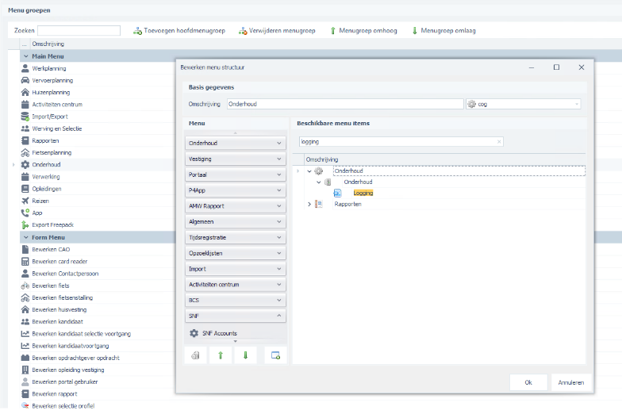Click the Bewerken card reader calculator icon
Image resolution: width=622 pixels, height=414 pixels.
pos(25,262)
